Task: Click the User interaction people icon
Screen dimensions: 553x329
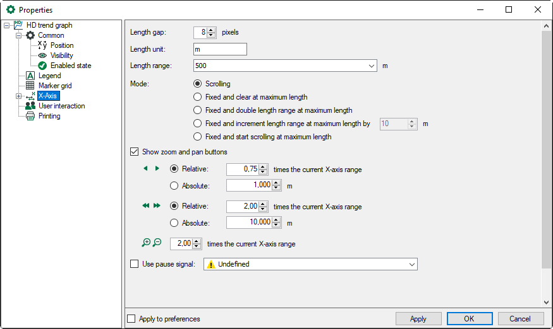Action: click(30, 106)
